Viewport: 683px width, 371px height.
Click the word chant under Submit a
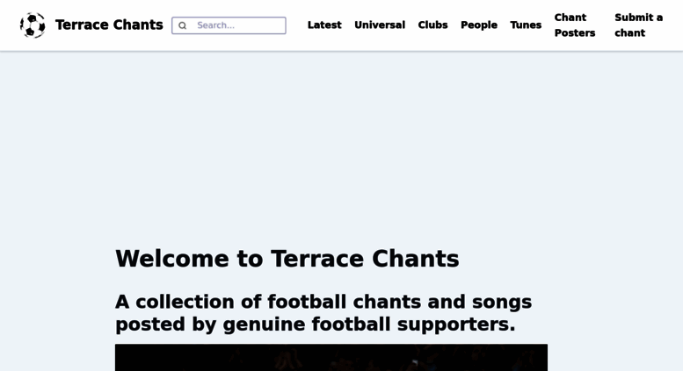click(630, 33)
